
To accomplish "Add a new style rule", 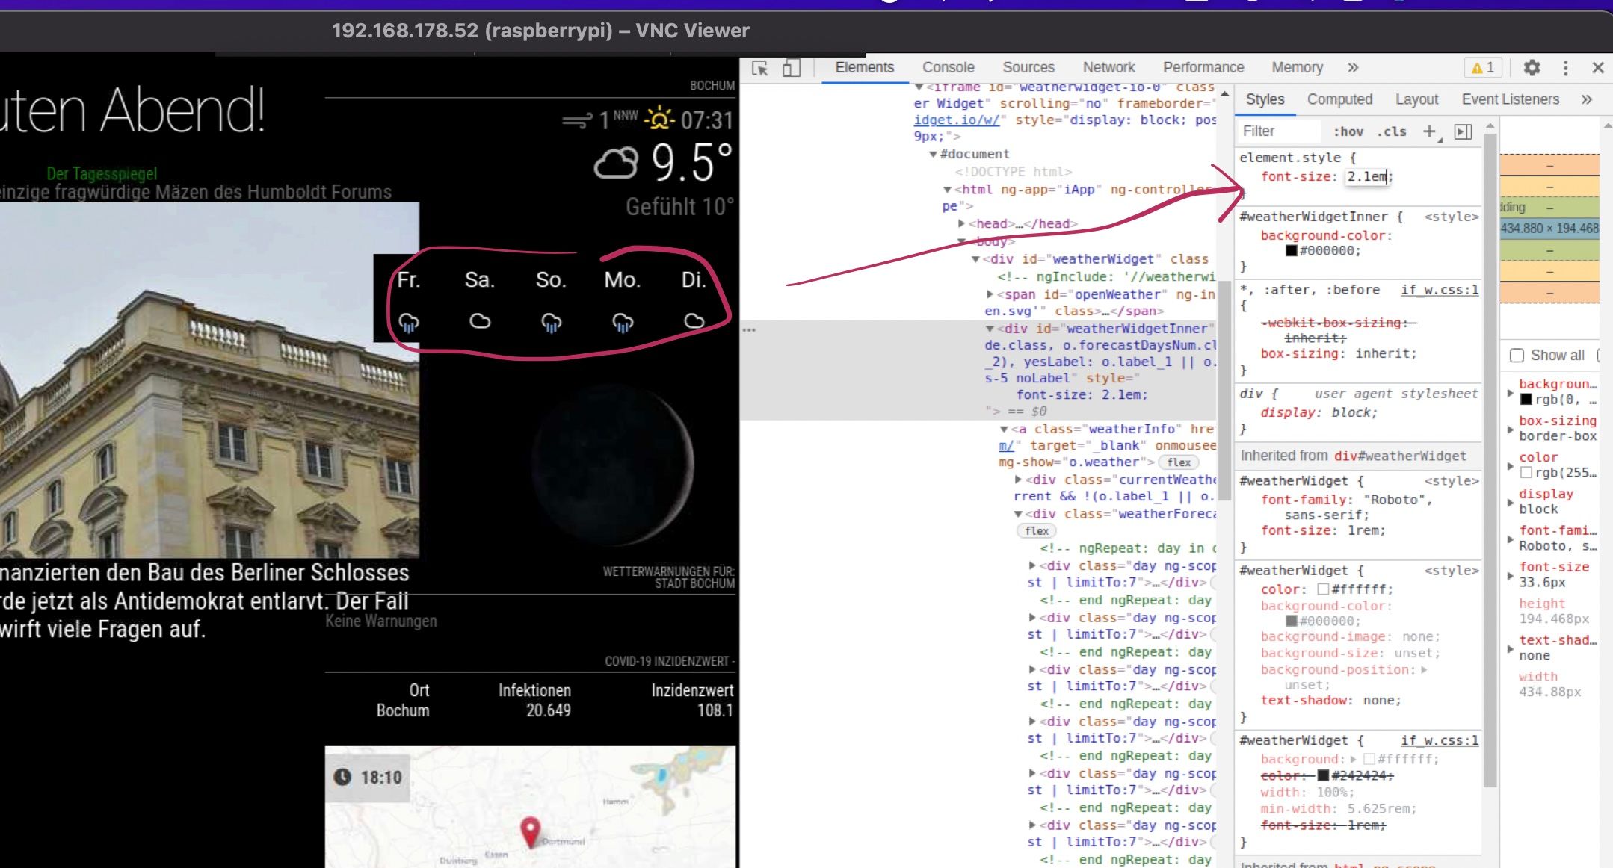I will pyautogui.click(x=1429, y=132).
